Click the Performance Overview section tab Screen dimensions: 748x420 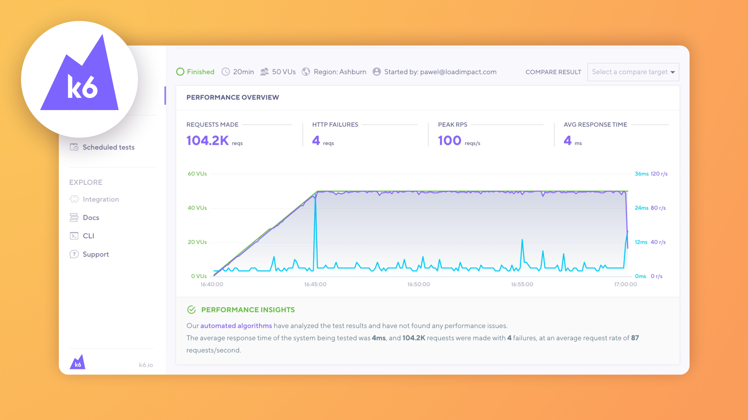coord(233,97)
